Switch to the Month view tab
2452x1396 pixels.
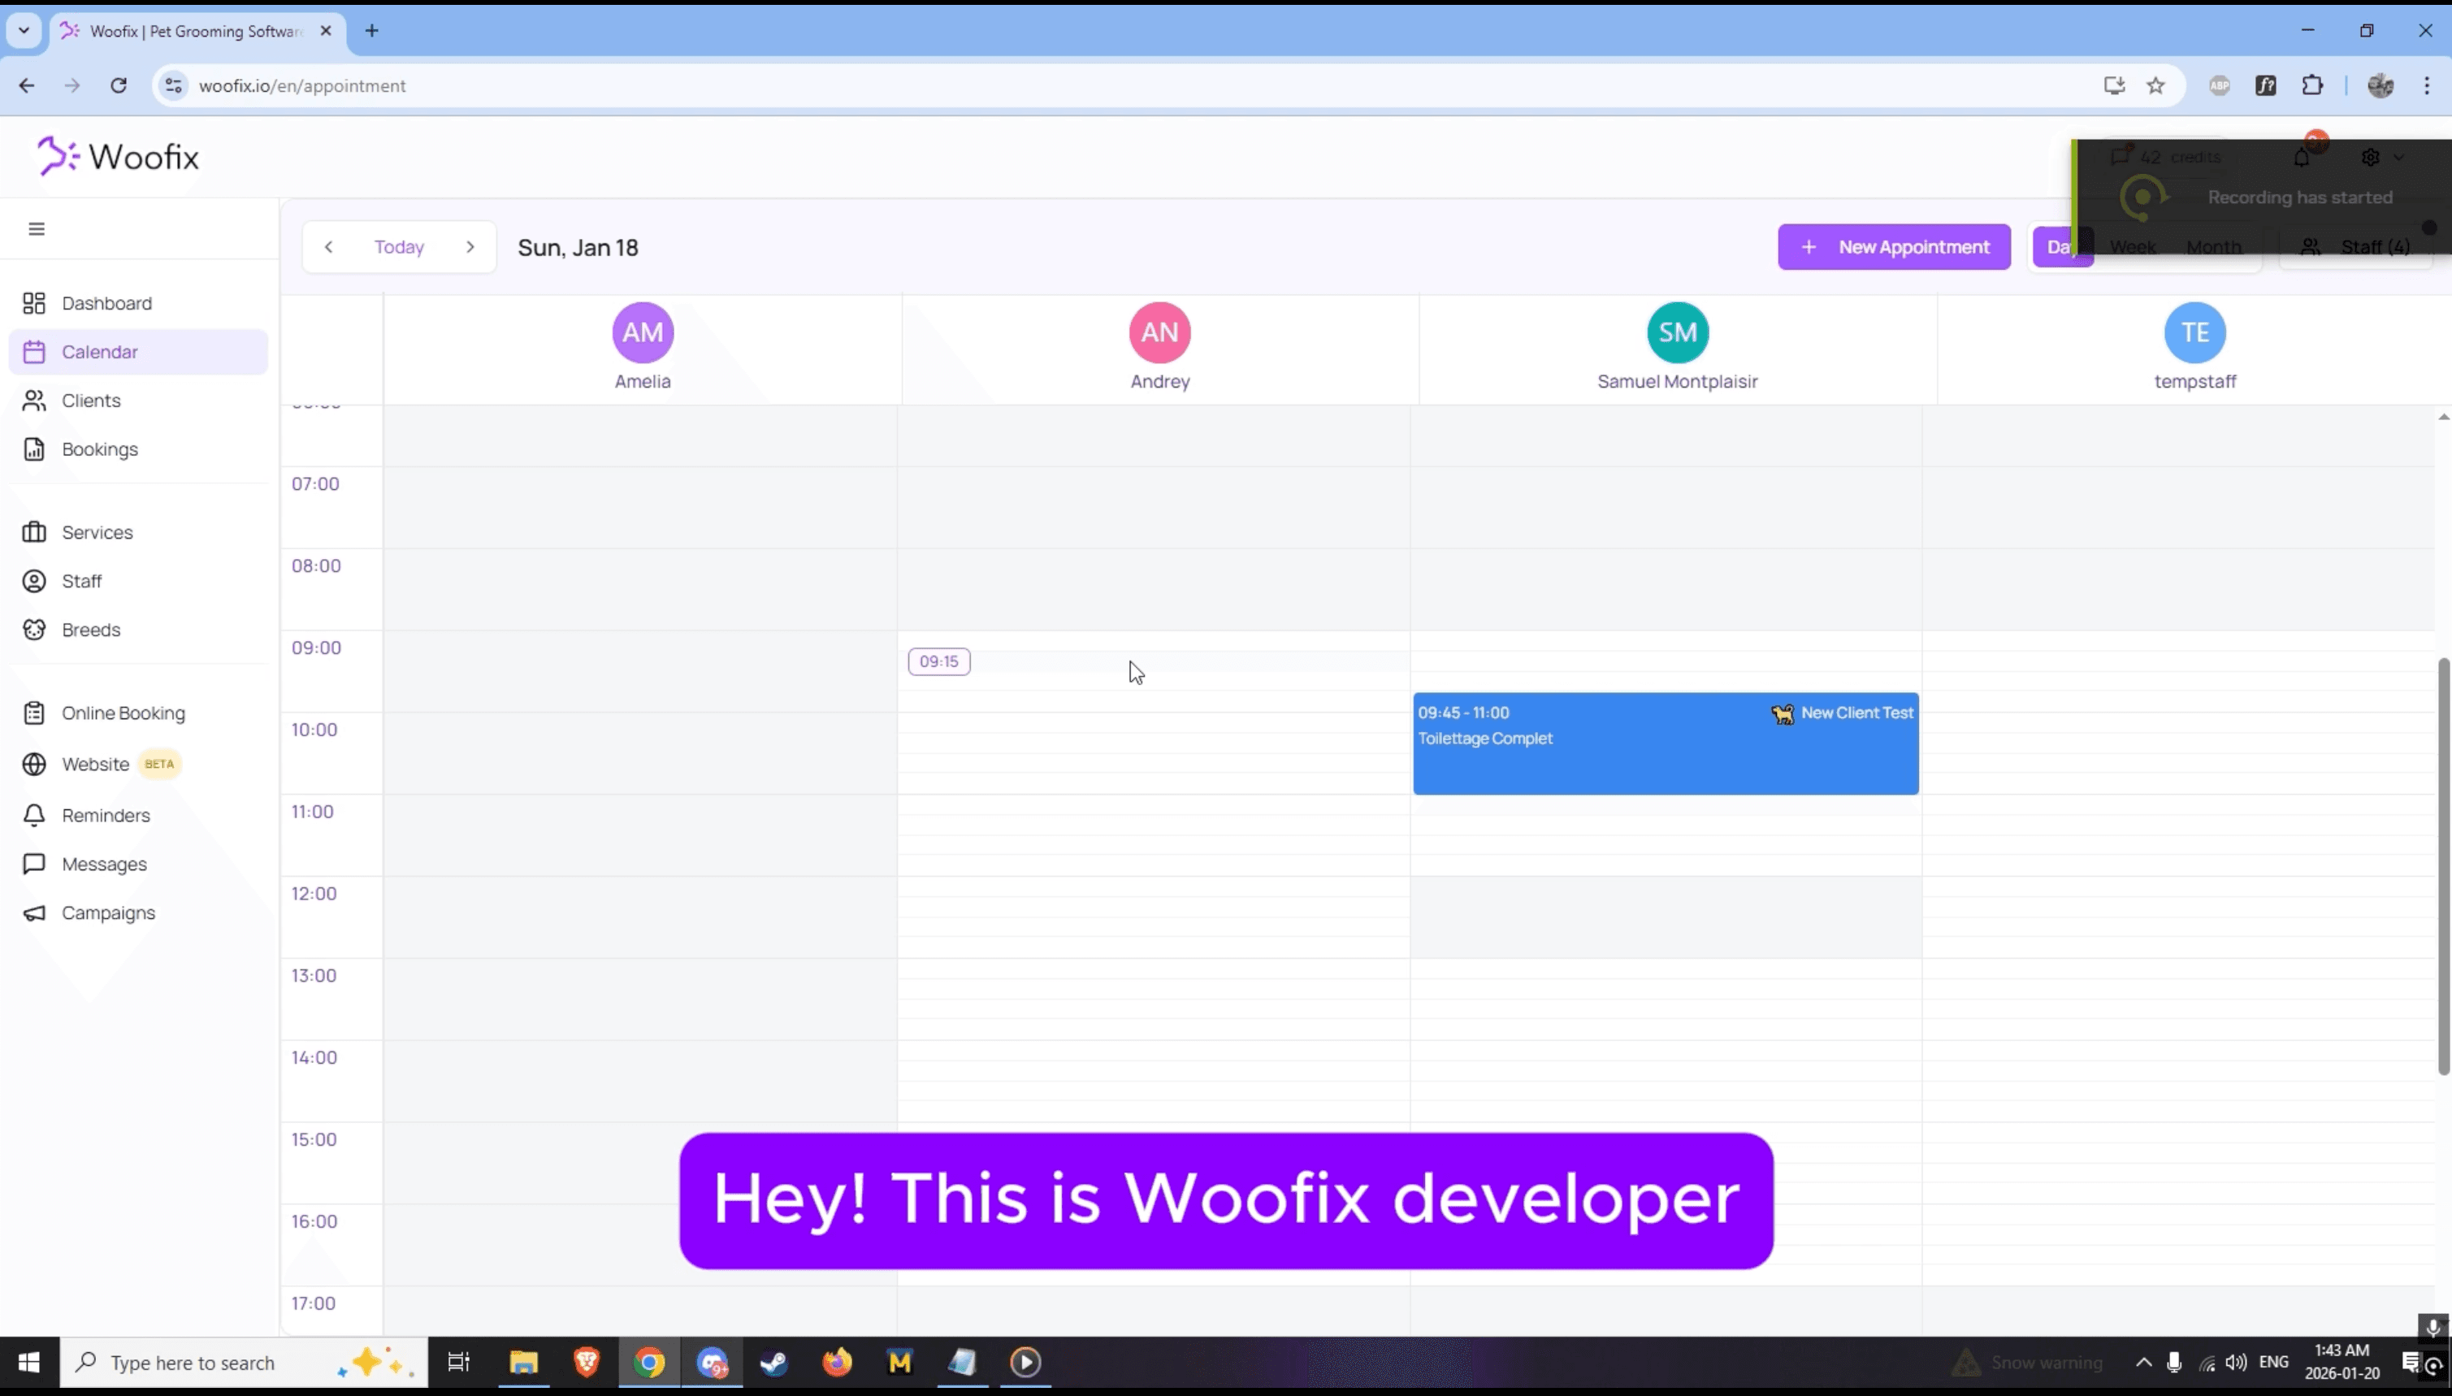click(2216, 246)
